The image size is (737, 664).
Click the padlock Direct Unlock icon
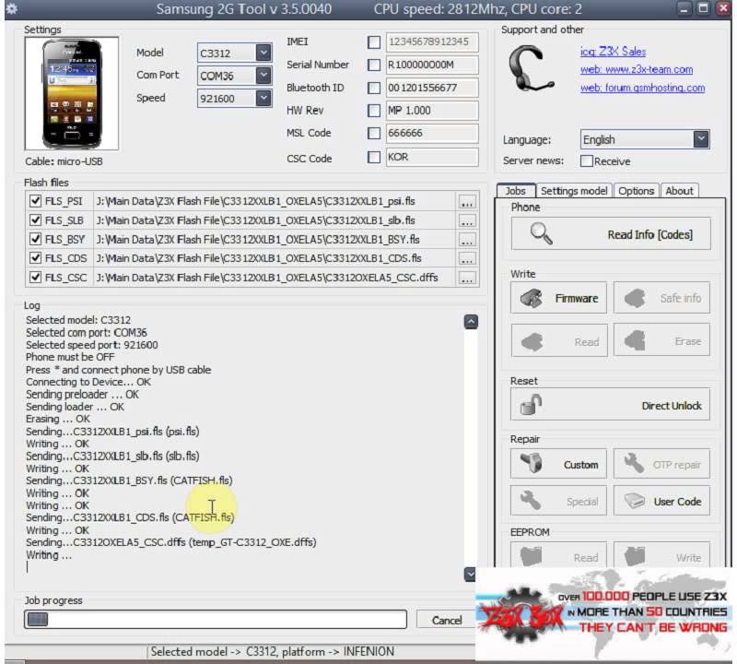(x=532, y=404)
